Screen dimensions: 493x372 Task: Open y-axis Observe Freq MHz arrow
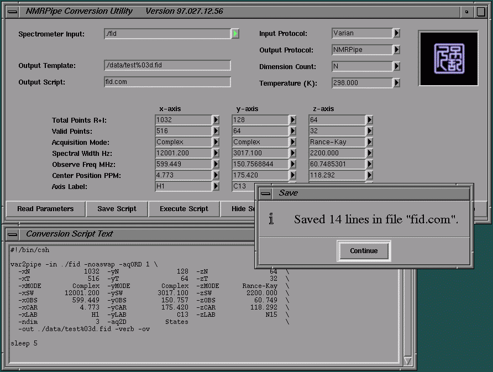(x=293, y=164)
